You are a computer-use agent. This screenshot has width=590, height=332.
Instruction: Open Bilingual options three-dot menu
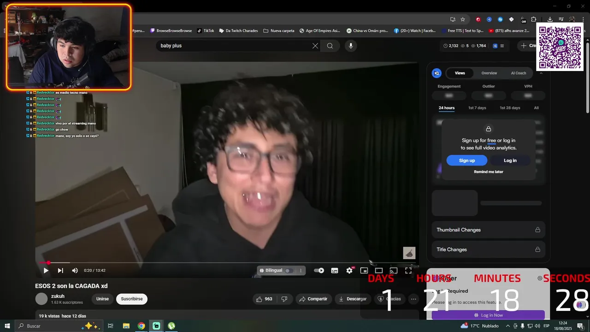pyautogui.click(x=301, y=271)
